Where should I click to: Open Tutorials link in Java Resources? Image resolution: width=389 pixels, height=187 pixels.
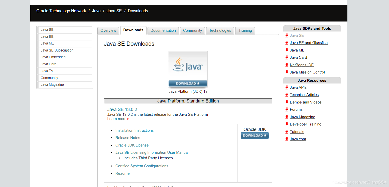(x=297, y=132)
